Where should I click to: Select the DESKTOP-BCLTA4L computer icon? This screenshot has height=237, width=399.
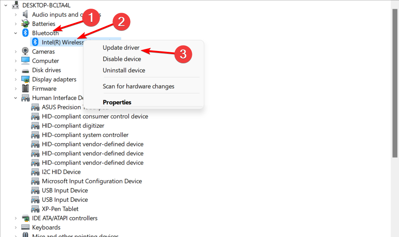coord(16,5)
